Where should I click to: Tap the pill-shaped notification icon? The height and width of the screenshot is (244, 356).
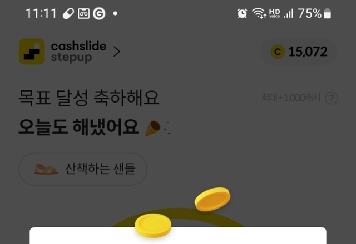68,13
